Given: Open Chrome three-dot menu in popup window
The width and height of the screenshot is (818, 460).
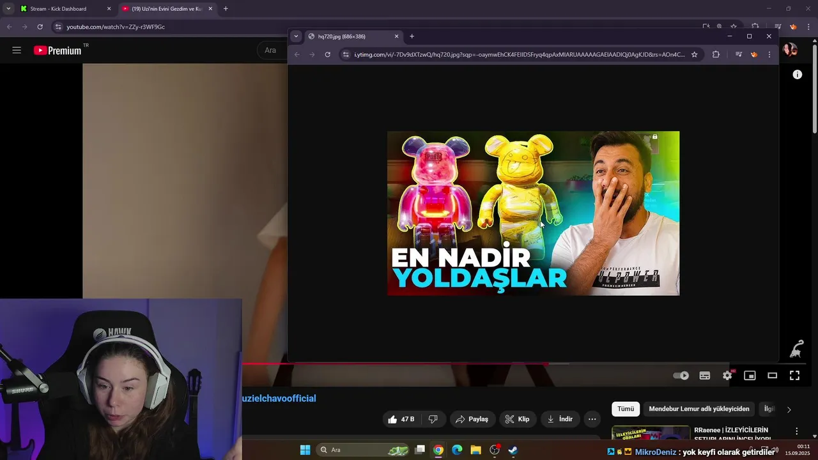Looking at the screenshot, I should click(769, 54).
